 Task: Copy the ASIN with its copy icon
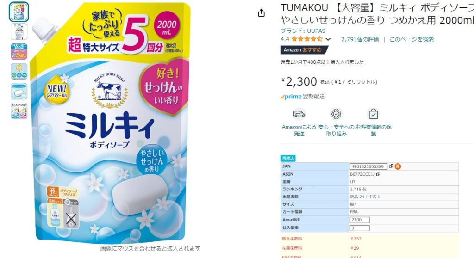click(x=378, y=174)
